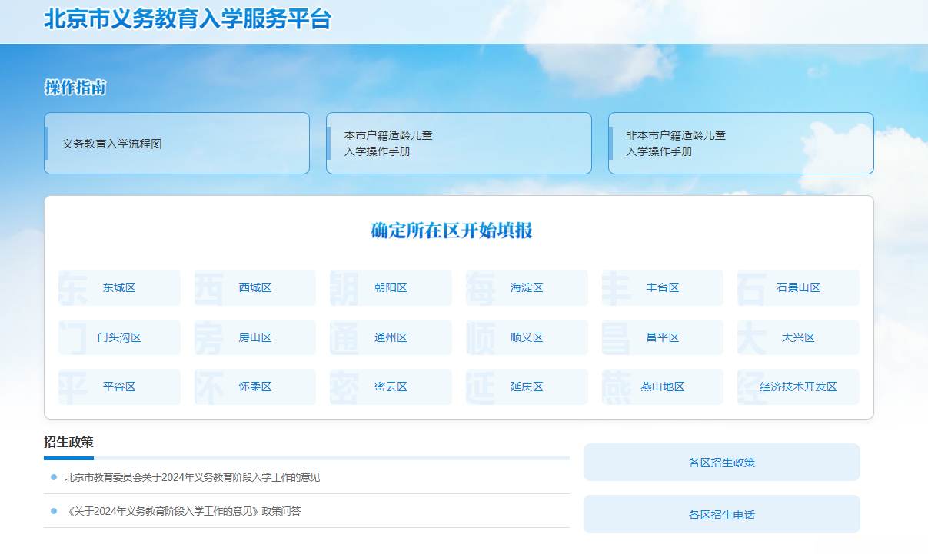This screenshot has height=554, width=928.
Task: Pick 石景山区 district
Action: coord(798,287)
